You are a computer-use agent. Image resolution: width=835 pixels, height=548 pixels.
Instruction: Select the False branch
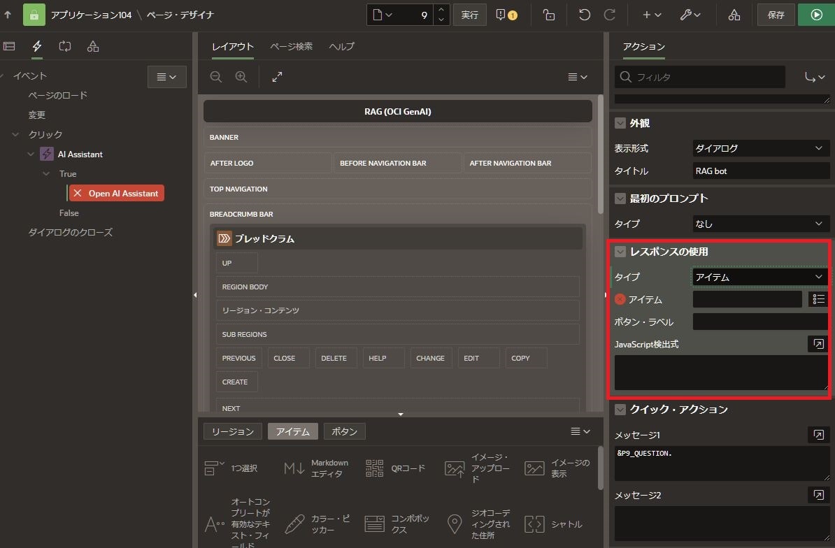tap(69, 212)
